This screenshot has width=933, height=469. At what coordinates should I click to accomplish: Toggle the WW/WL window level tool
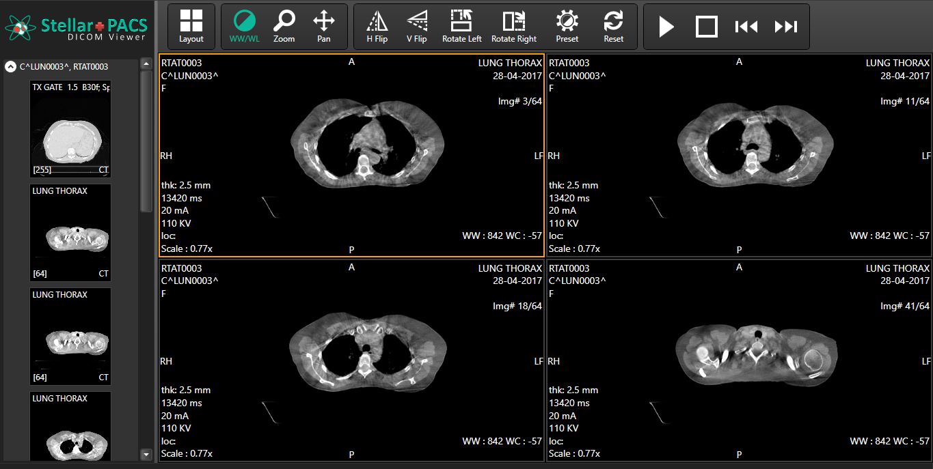click(245, 27)
